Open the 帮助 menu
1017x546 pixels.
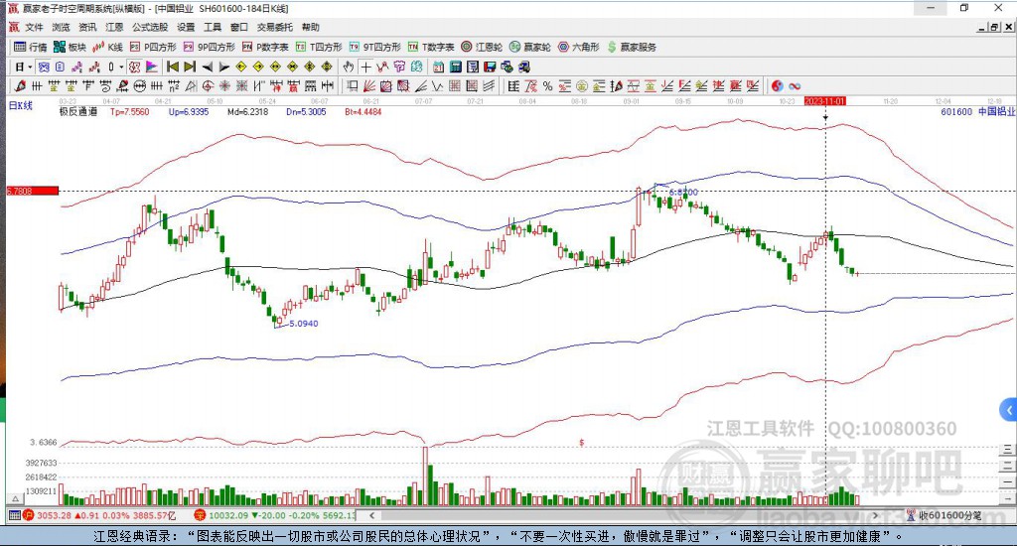coord(311,27)
